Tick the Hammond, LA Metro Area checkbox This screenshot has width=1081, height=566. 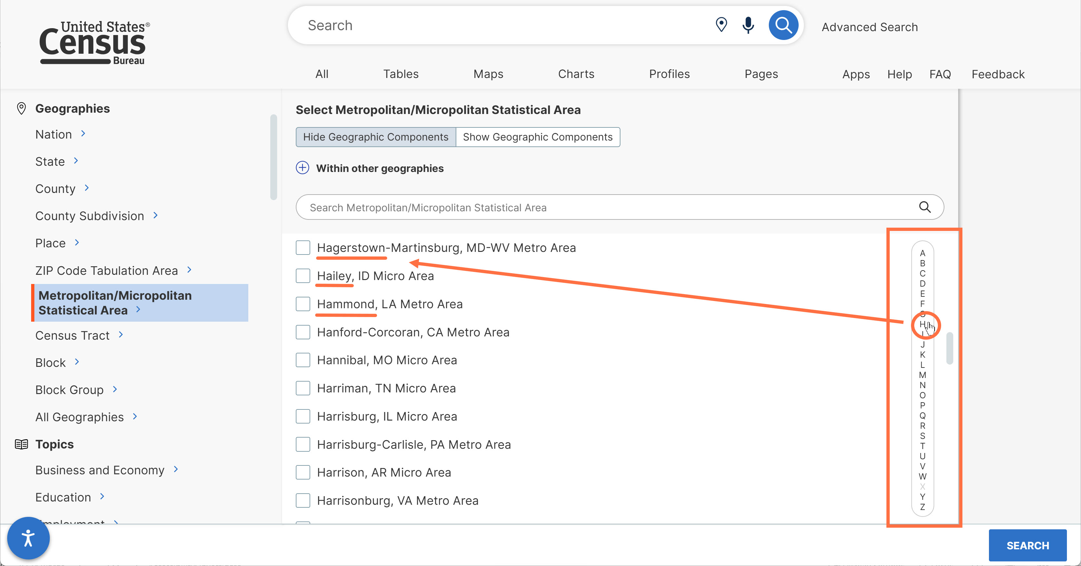tap(303, 304)
